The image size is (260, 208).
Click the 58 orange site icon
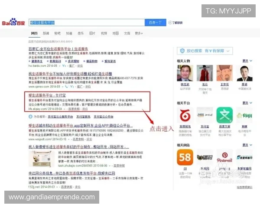click(x=185, y=157)
